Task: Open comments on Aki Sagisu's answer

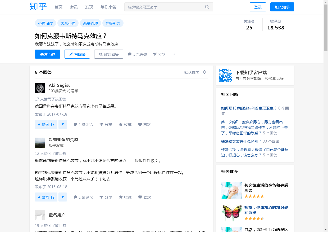Action: point(83,124)
